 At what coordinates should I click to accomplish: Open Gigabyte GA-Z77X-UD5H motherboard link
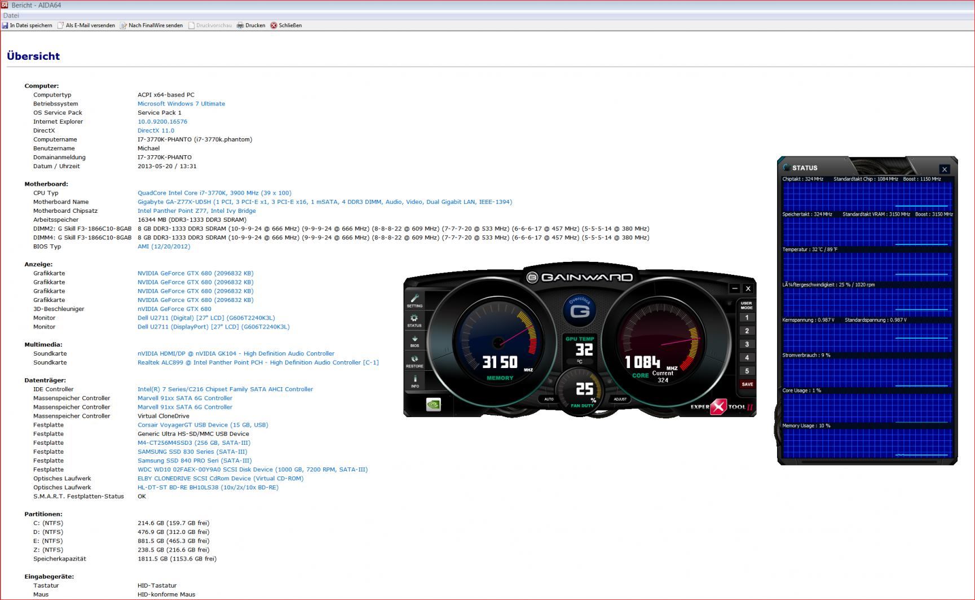pos(325,202)
